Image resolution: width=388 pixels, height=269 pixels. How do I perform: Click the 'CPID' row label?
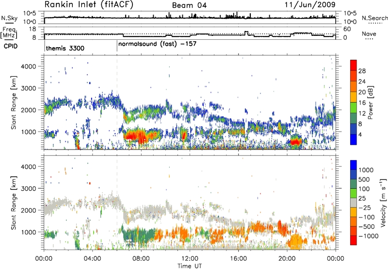[x=11, y=46]
